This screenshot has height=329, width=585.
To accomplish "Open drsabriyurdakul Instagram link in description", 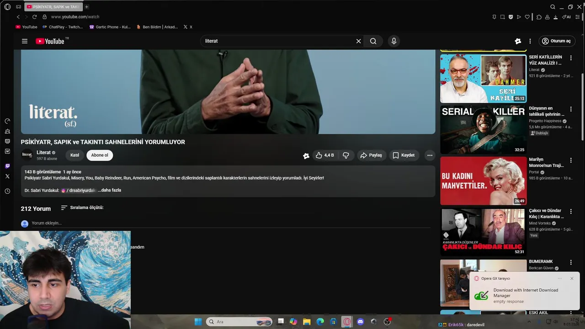I will [x=79, y=190].
